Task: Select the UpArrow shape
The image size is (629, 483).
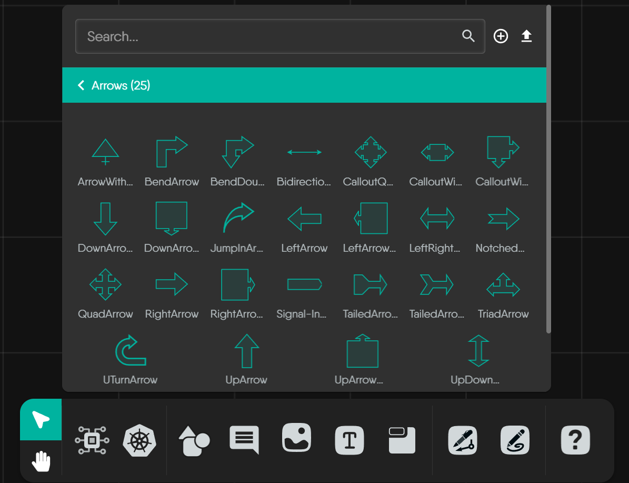Action: pos(246,349)
